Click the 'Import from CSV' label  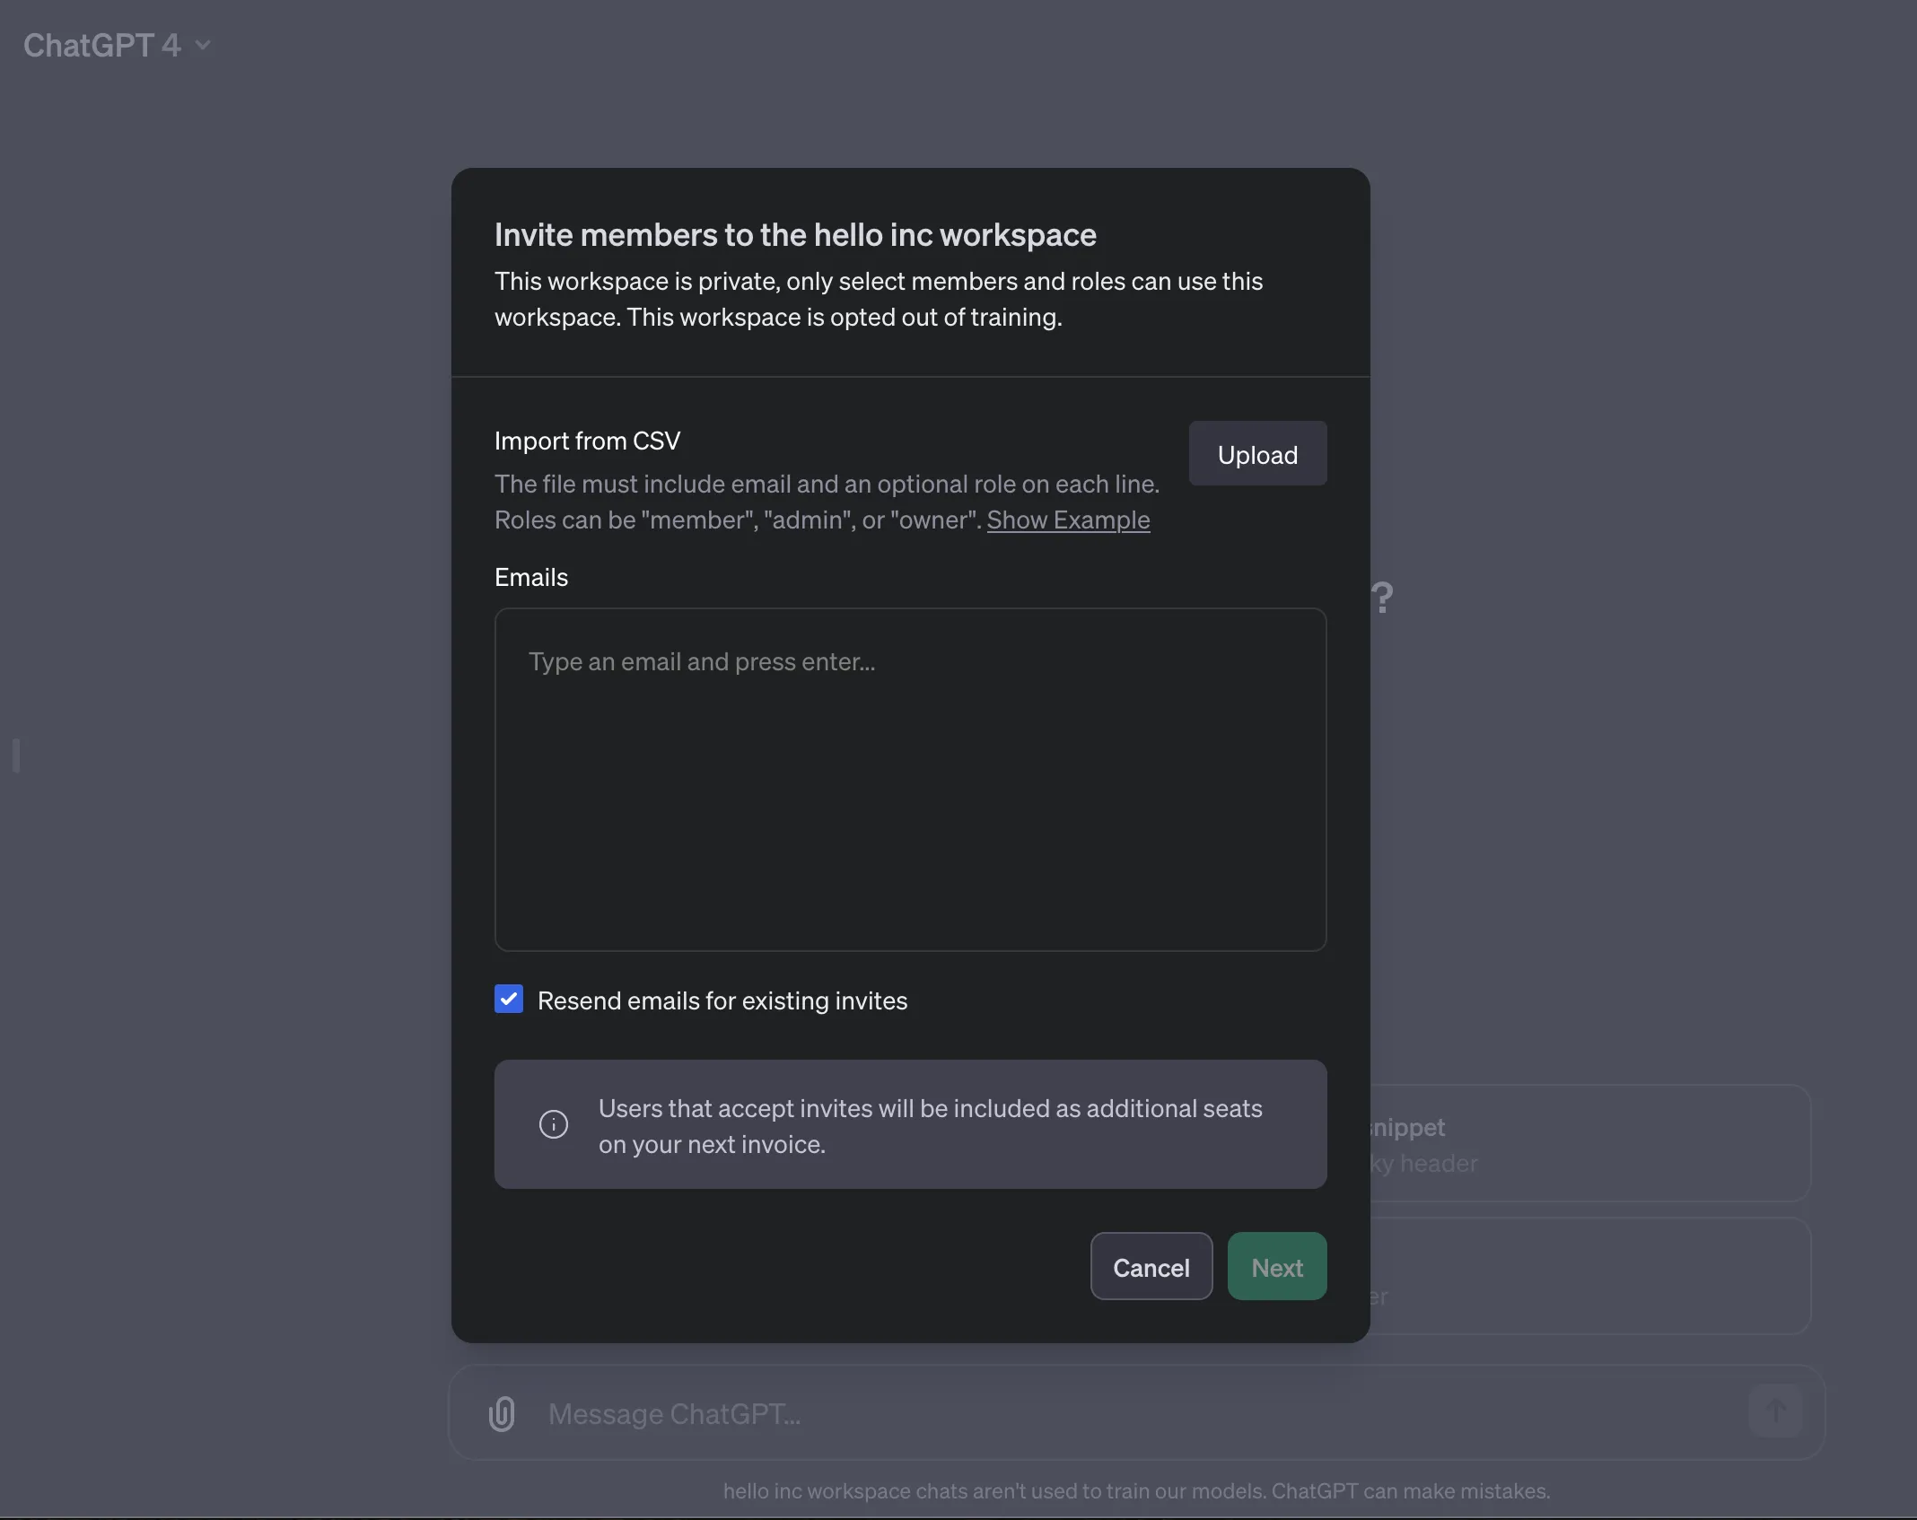tap(587, 441)
